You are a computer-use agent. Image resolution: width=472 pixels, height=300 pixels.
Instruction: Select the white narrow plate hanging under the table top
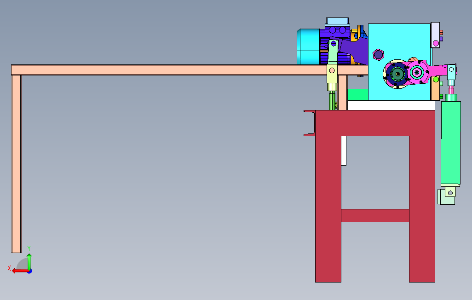pos(344,150)
